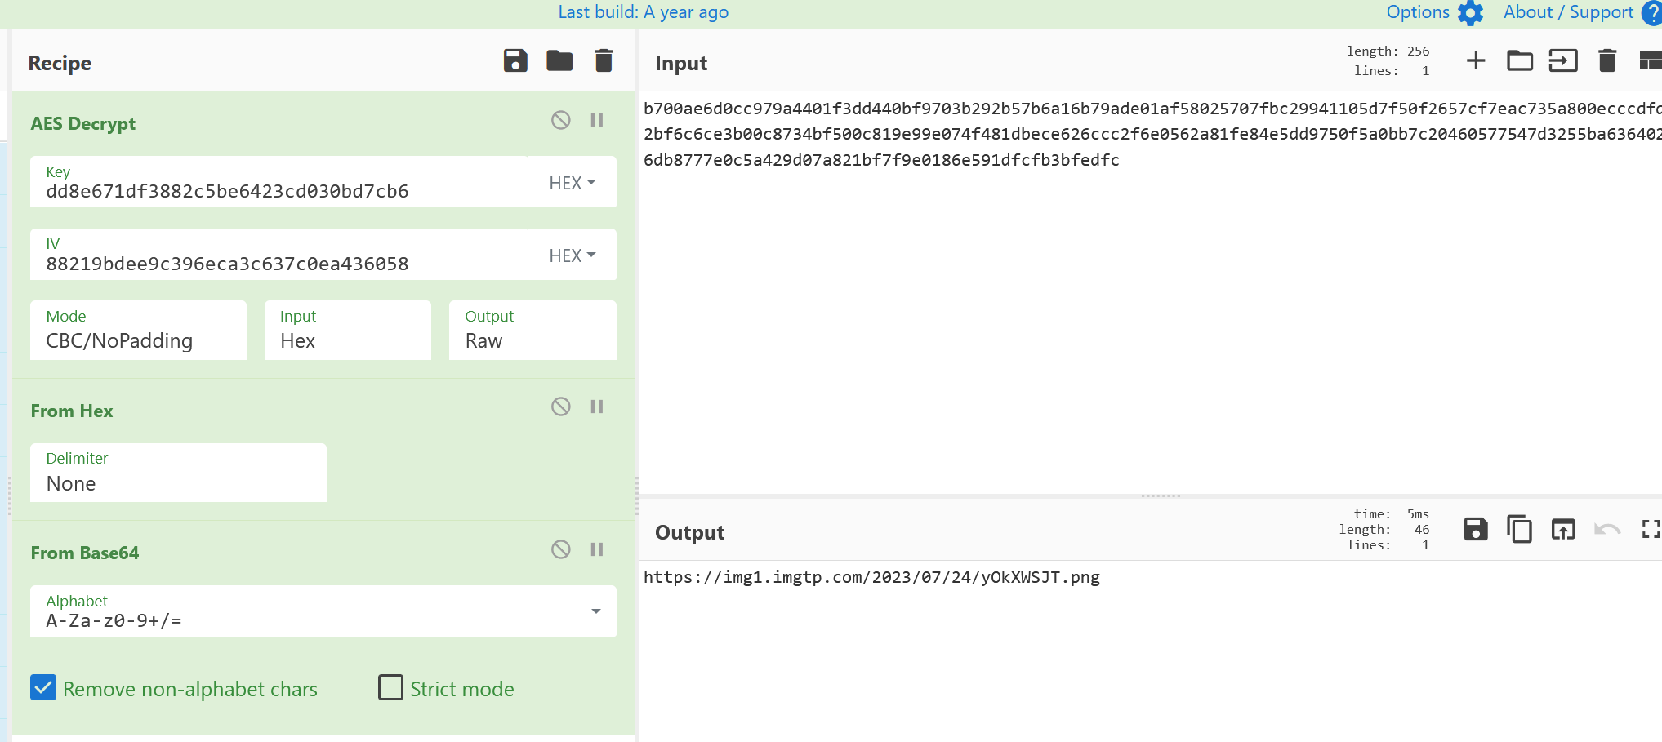Open From Hex Delimiter dropdown
Viewport: 1662px width, 742px height.
[178, 473]
